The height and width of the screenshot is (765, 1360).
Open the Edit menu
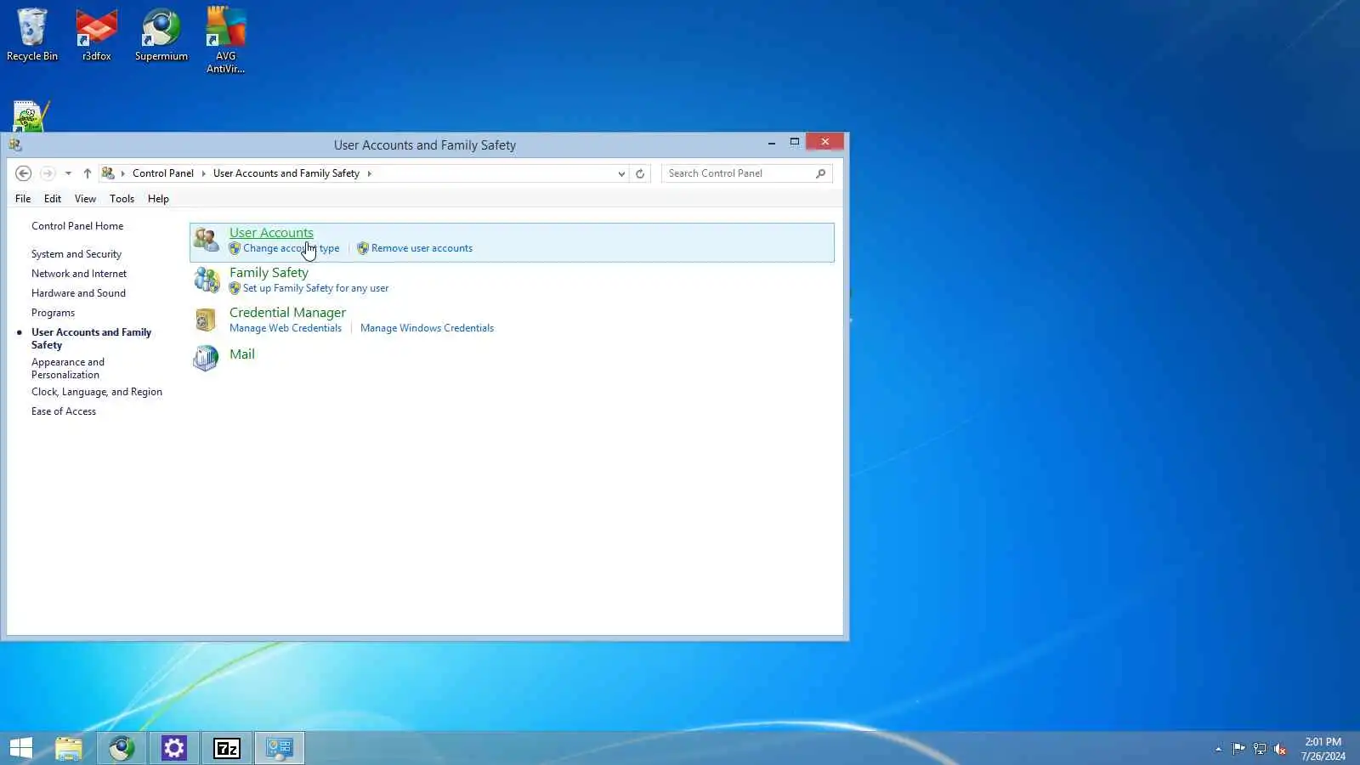click(53, 199)
